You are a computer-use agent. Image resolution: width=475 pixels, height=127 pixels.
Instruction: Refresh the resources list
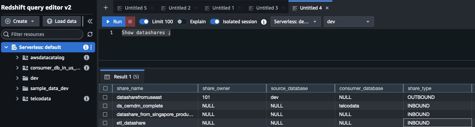click(x=90, y=34)
